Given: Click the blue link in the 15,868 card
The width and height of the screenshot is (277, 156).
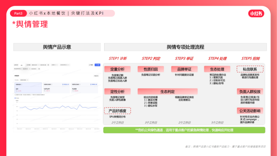Looking at the screenshot, I should [x=94, y=85].
